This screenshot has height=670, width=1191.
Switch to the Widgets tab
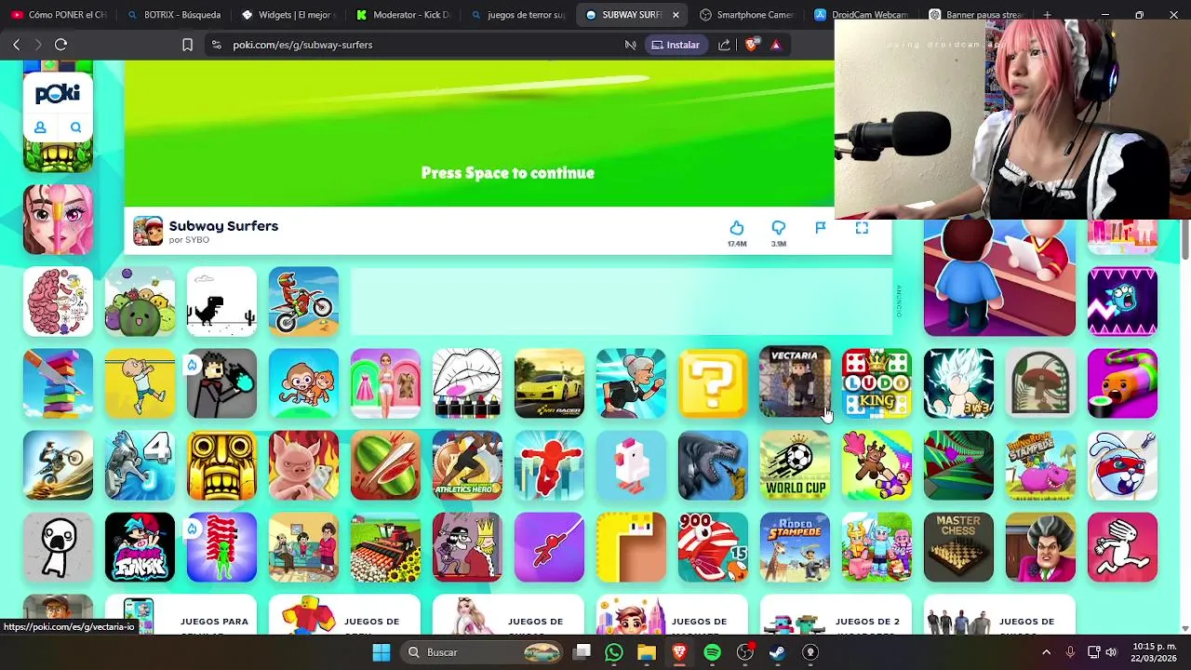point(288,15)
